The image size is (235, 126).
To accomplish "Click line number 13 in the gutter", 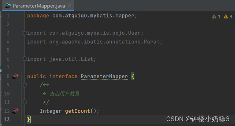I will click(x=7, y=119).
